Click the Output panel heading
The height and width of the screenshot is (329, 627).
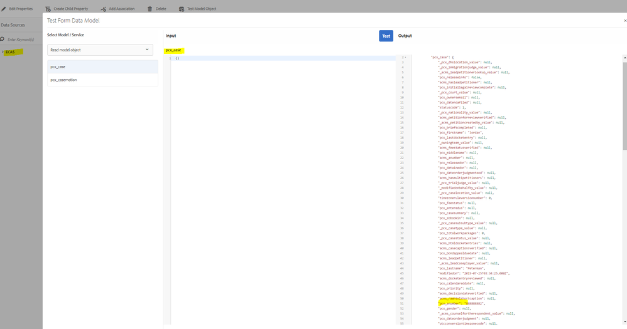point(405,36)
